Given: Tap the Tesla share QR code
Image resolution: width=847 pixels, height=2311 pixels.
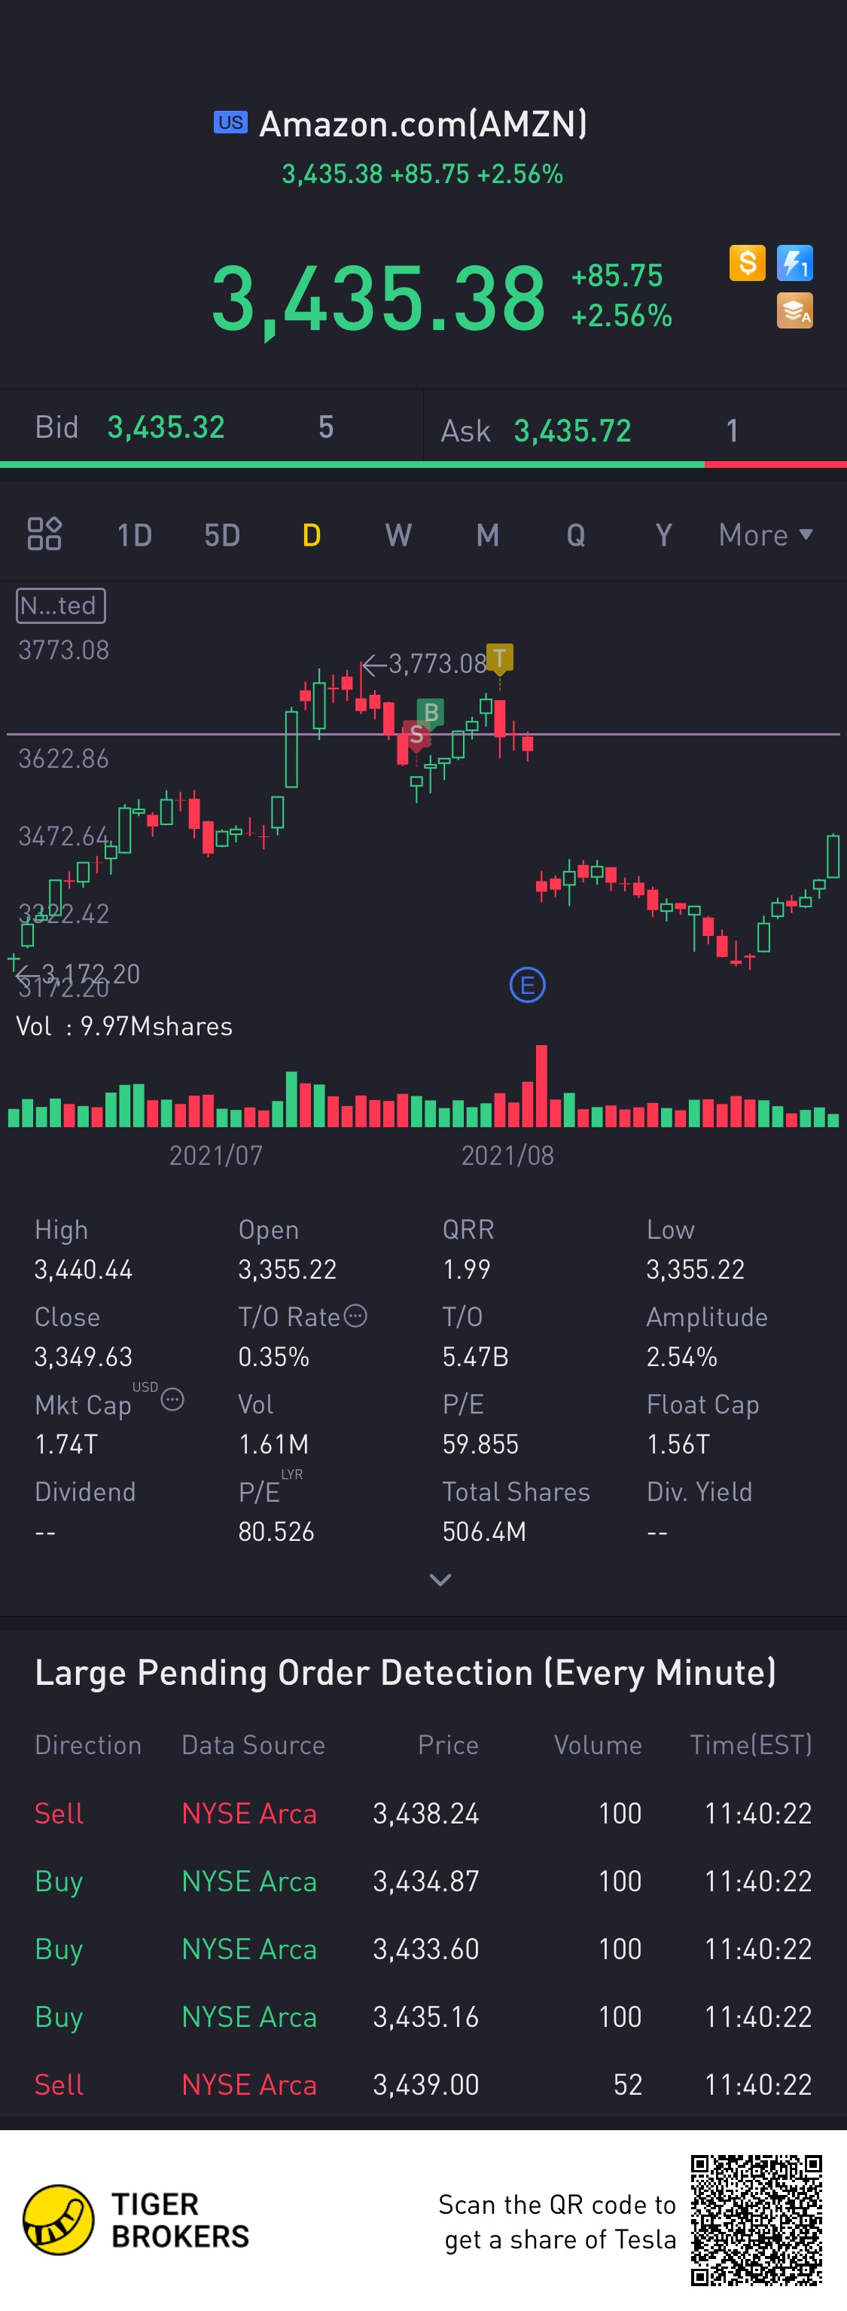Looking at the screenshot, I should pos(757,2221).
